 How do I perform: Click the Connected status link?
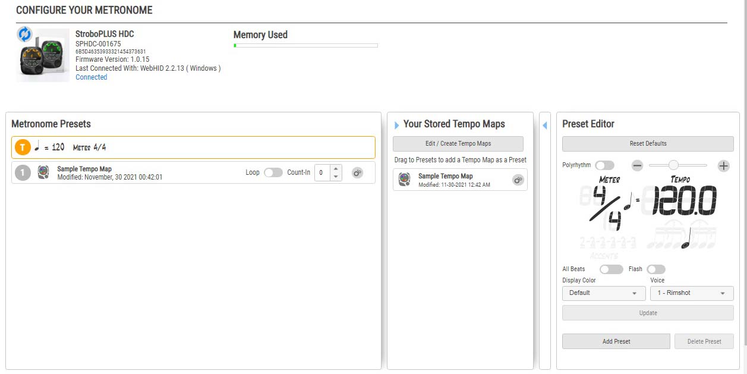point(92,77)
